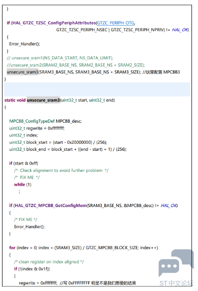
Task: Click the commented unsecure_sram1 line
Action: (60, 58)
